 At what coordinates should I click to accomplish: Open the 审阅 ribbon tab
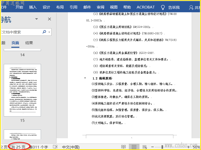(100, 7)
